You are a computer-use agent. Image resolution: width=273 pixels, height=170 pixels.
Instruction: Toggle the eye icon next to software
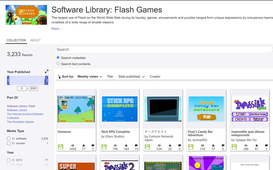(x=13, y=139)
